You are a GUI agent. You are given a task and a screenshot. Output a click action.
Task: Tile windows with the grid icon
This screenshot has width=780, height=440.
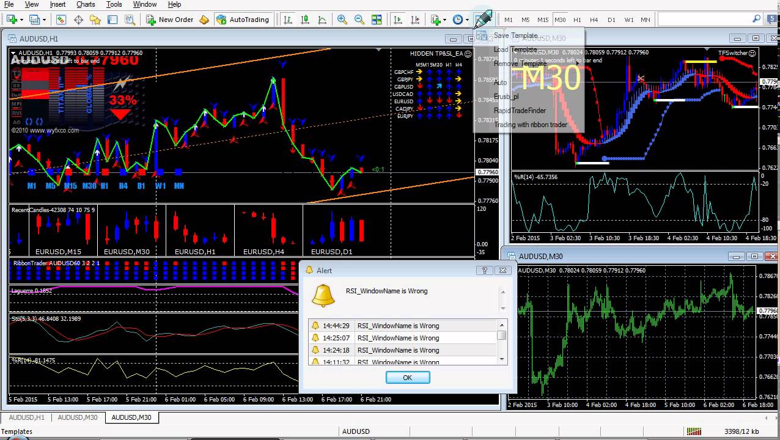377,20
